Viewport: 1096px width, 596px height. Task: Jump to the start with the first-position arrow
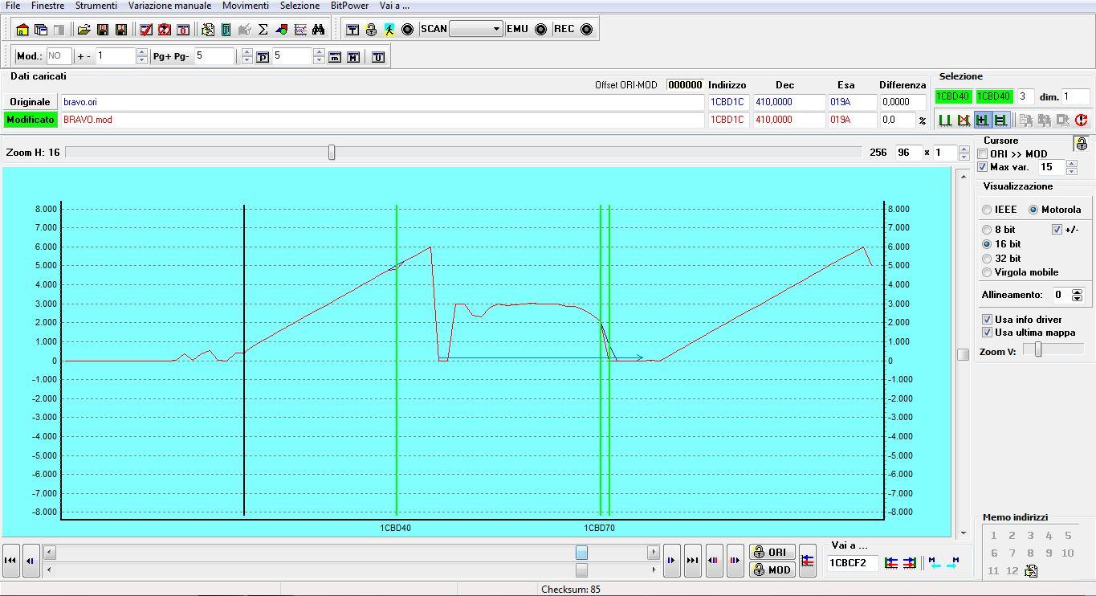coord(10,561)
